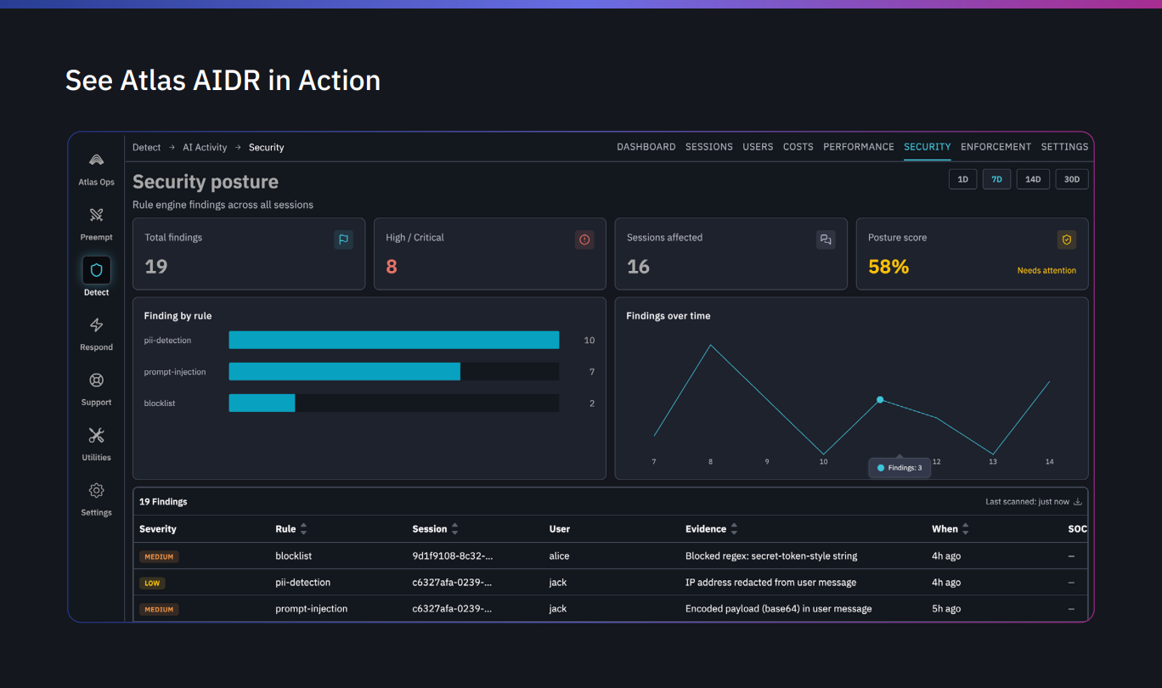
Task: Switch to the SESSIONS tab
Action: (x=709, y=147)
